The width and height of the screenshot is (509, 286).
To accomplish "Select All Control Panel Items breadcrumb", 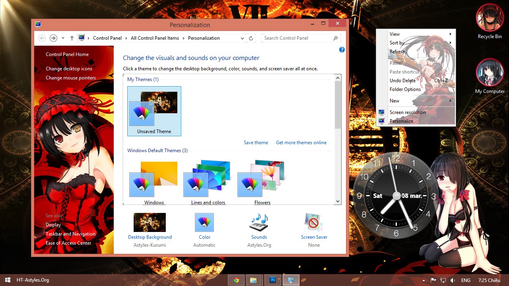I will pos(155,38).
